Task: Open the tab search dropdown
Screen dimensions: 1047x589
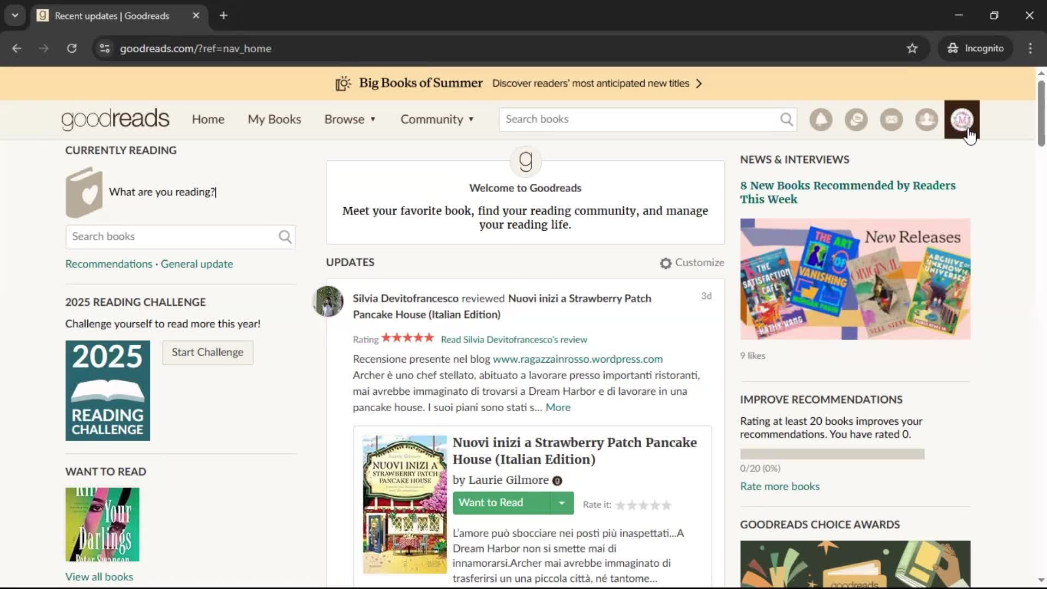Action: pos(15,16)
